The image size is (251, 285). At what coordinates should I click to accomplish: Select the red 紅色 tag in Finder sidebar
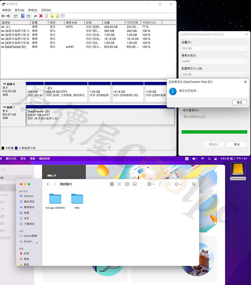tap(26, 253)
